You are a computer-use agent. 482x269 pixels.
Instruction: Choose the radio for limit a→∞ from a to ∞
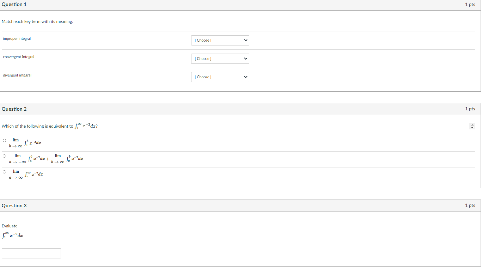5,172
